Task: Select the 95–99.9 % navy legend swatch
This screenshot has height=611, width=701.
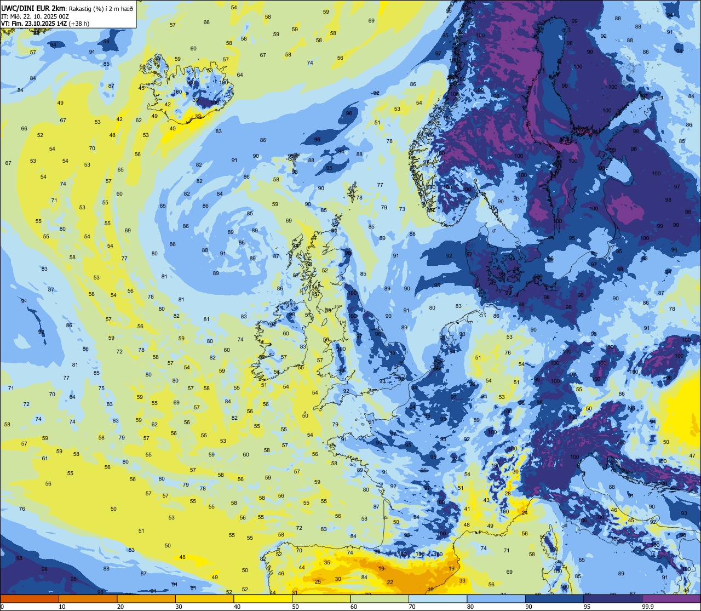Action: 613,599
